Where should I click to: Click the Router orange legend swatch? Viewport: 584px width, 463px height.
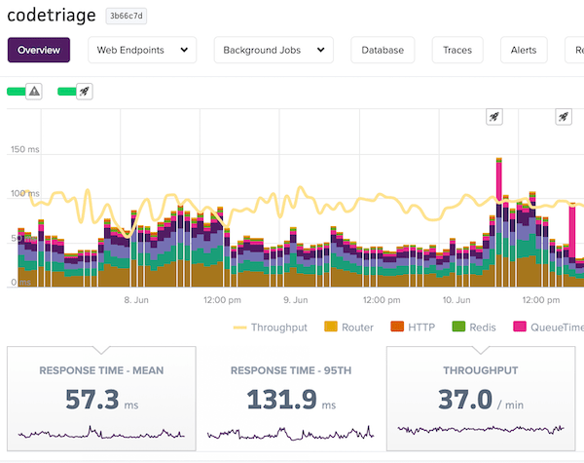tap(331, 327)
